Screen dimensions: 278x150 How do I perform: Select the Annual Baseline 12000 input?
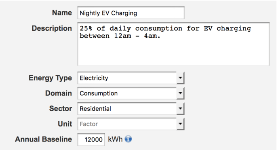91,139
